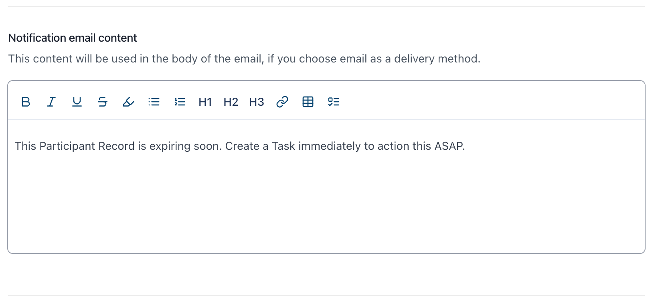Insert a hyperlink

(x=282, y=102)
